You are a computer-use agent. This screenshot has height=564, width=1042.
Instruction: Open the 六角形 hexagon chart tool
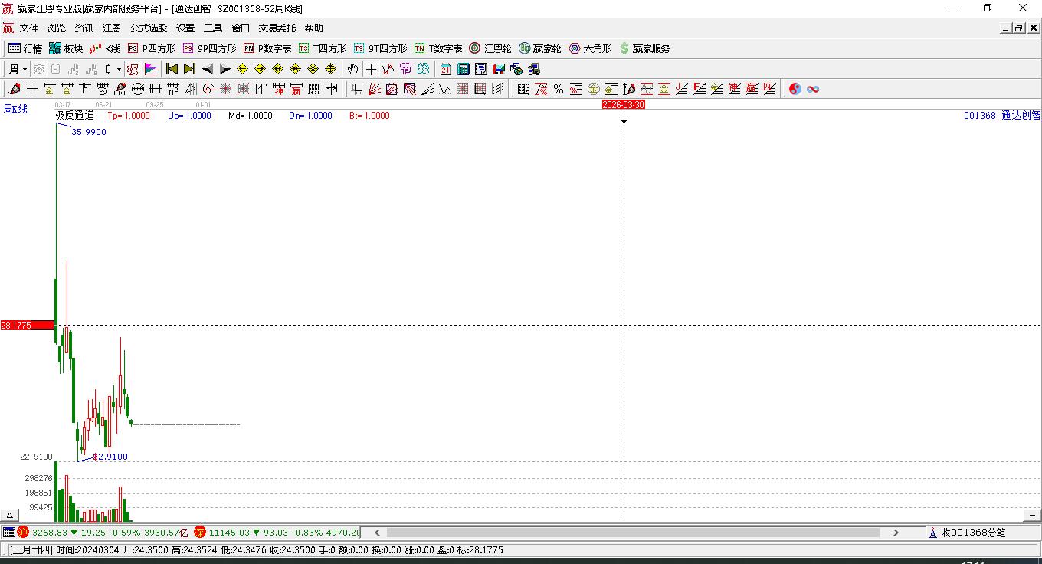(590, 48)
